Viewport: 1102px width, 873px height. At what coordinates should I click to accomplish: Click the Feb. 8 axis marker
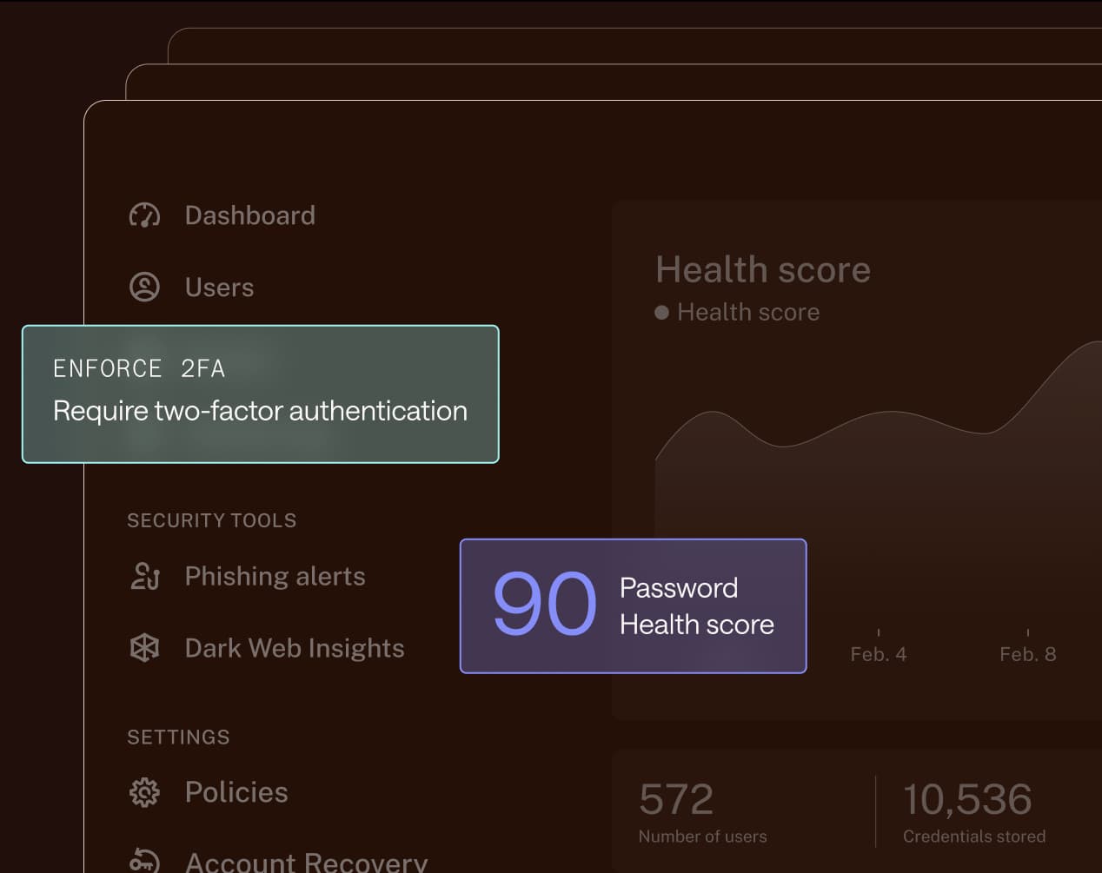pyautogui.click(x=1027, y=654)
